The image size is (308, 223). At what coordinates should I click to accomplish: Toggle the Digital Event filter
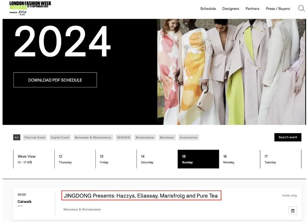click(60, 138)
